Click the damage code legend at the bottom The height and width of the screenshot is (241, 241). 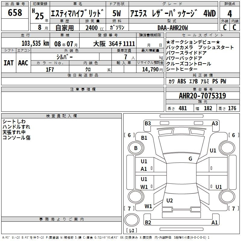click(106, 238)
